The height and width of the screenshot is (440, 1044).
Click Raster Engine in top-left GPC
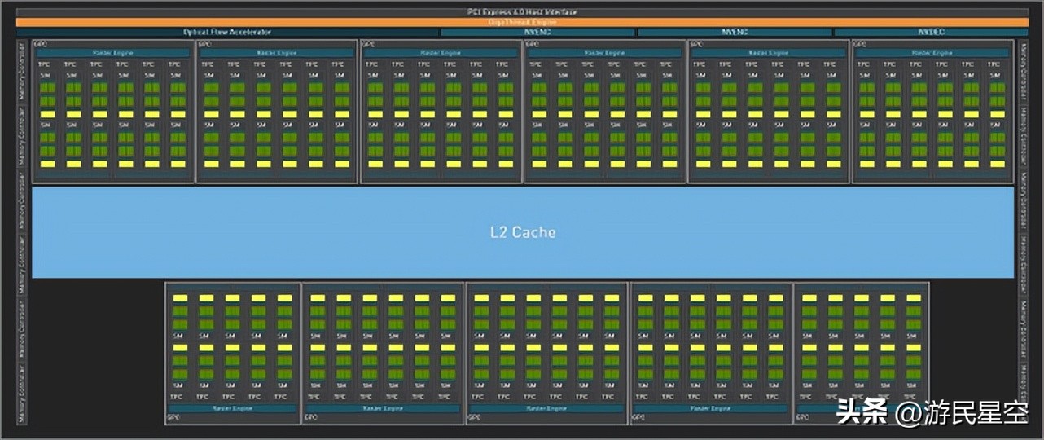(112, 53)
